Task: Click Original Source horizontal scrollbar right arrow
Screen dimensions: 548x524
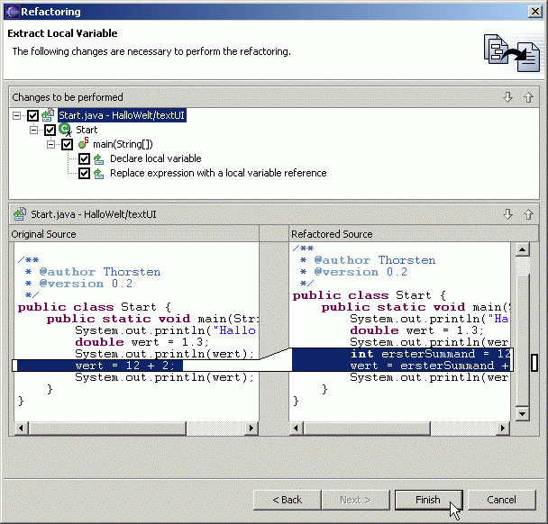Action: click(252, 428)
